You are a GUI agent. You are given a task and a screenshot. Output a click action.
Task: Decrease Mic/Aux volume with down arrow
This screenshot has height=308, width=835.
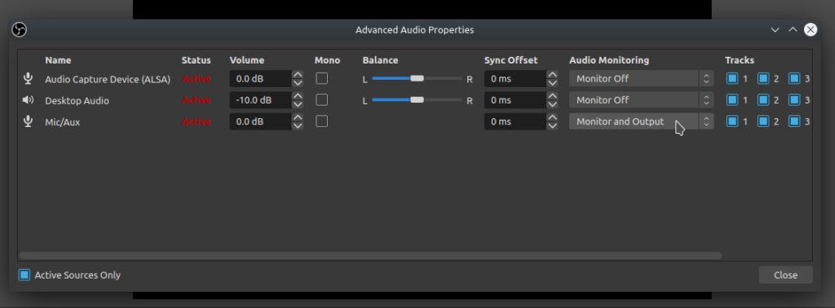tap(298, 125)
